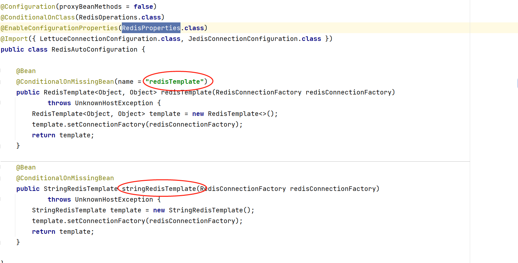Click the first @Bean annotation

click(x=26, y=71)
